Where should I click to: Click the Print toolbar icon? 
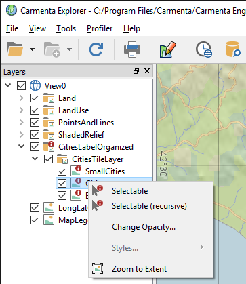pos(132,49)
